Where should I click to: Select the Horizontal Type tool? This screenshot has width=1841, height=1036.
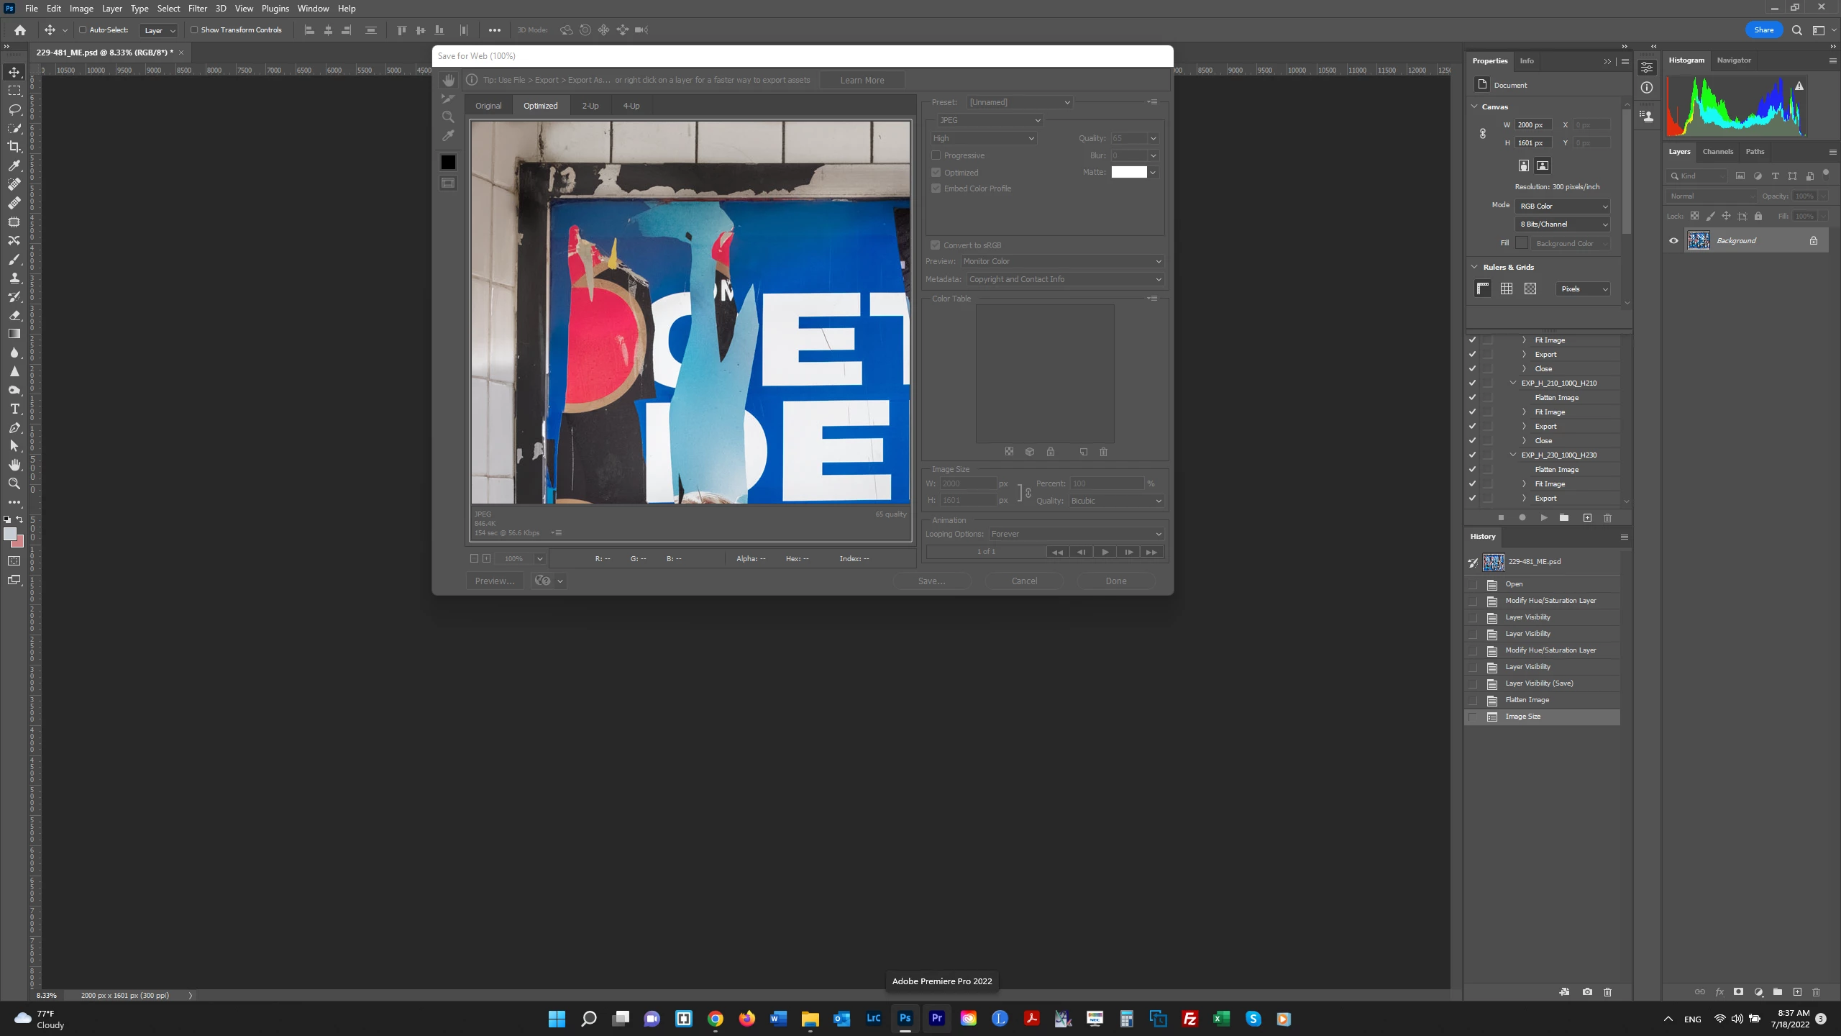coord(14,409)
